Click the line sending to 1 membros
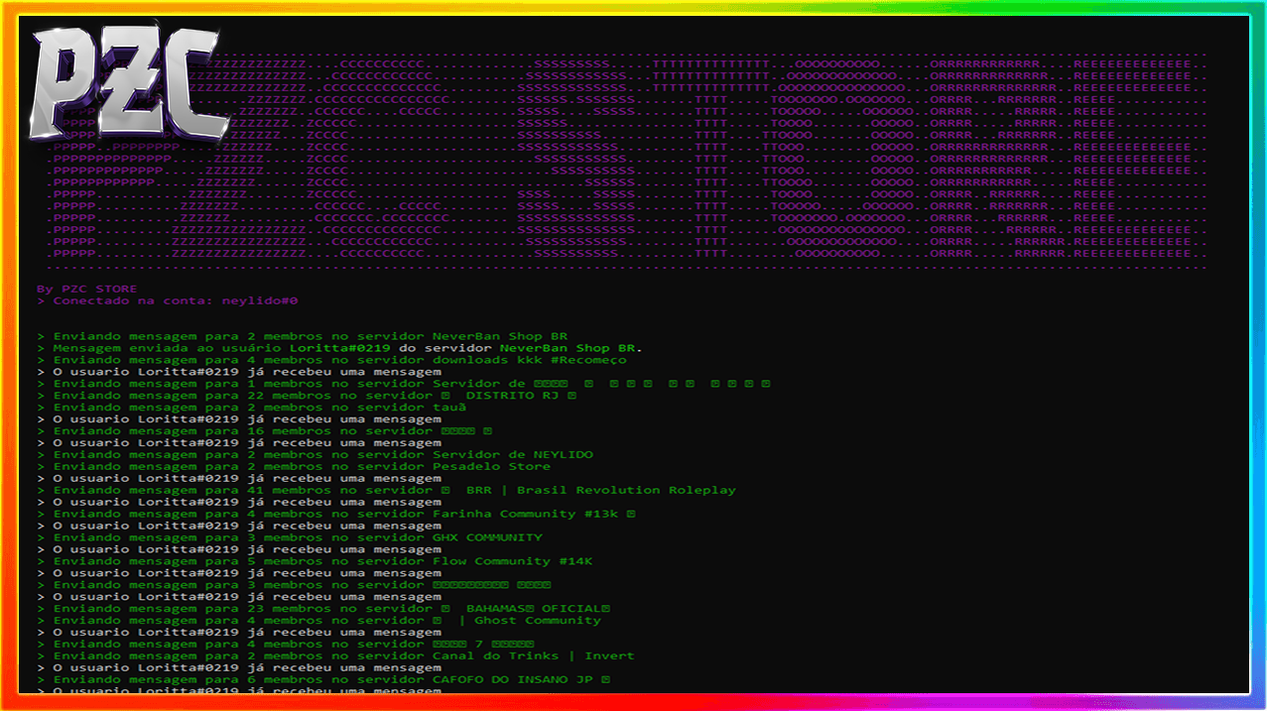1267x711 pixels. pos(404,383)
